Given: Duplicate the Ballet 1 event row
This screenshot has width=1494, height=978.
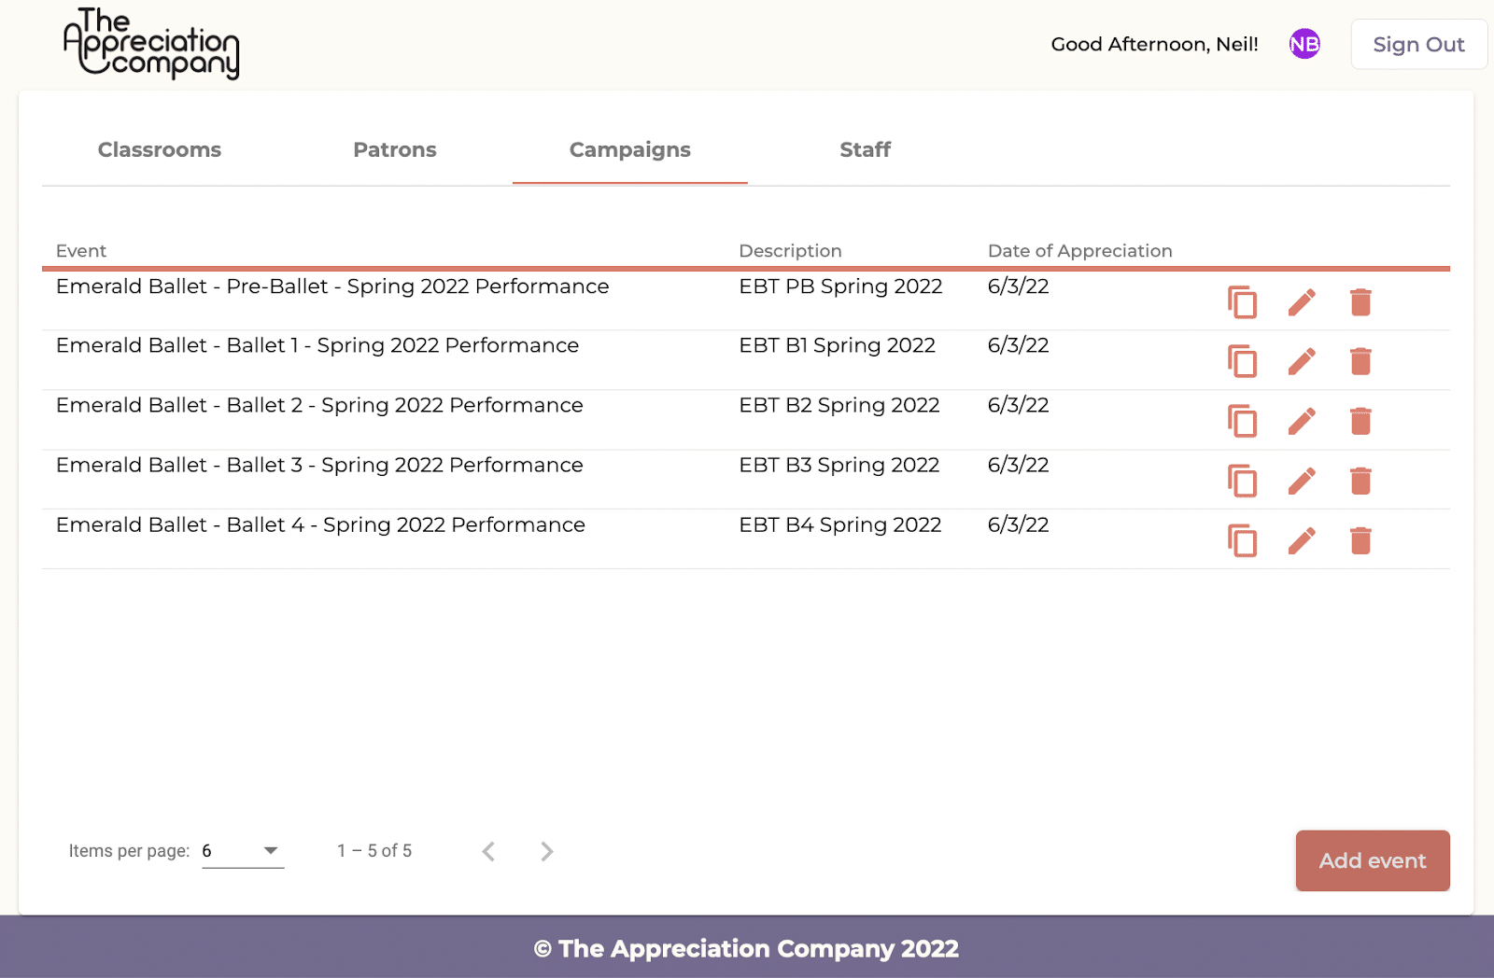Looking at the screenshot, I should [x=1242, y=361].
